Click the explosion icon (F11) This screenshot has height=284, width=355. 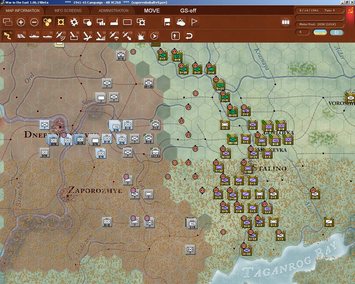[x=141, y=36]
